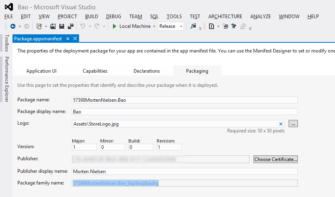Screen dimensions: 335x197
Task: Start debugging with the green play icon
Action: (114, 26)
